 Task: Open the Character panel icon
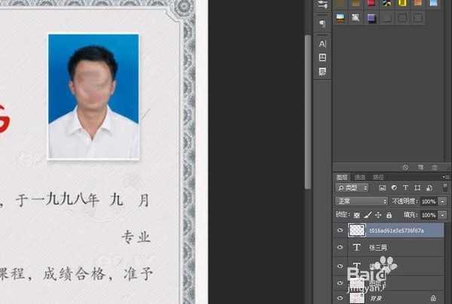pos(322,44)
